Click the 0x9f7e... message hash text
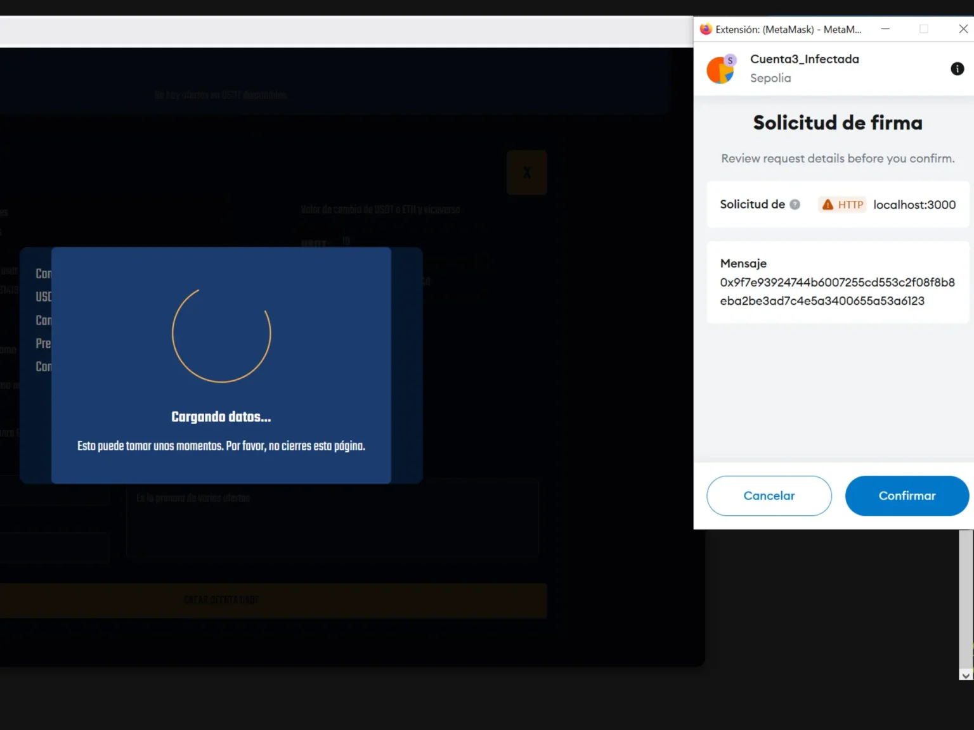 (x=837, y=291)
